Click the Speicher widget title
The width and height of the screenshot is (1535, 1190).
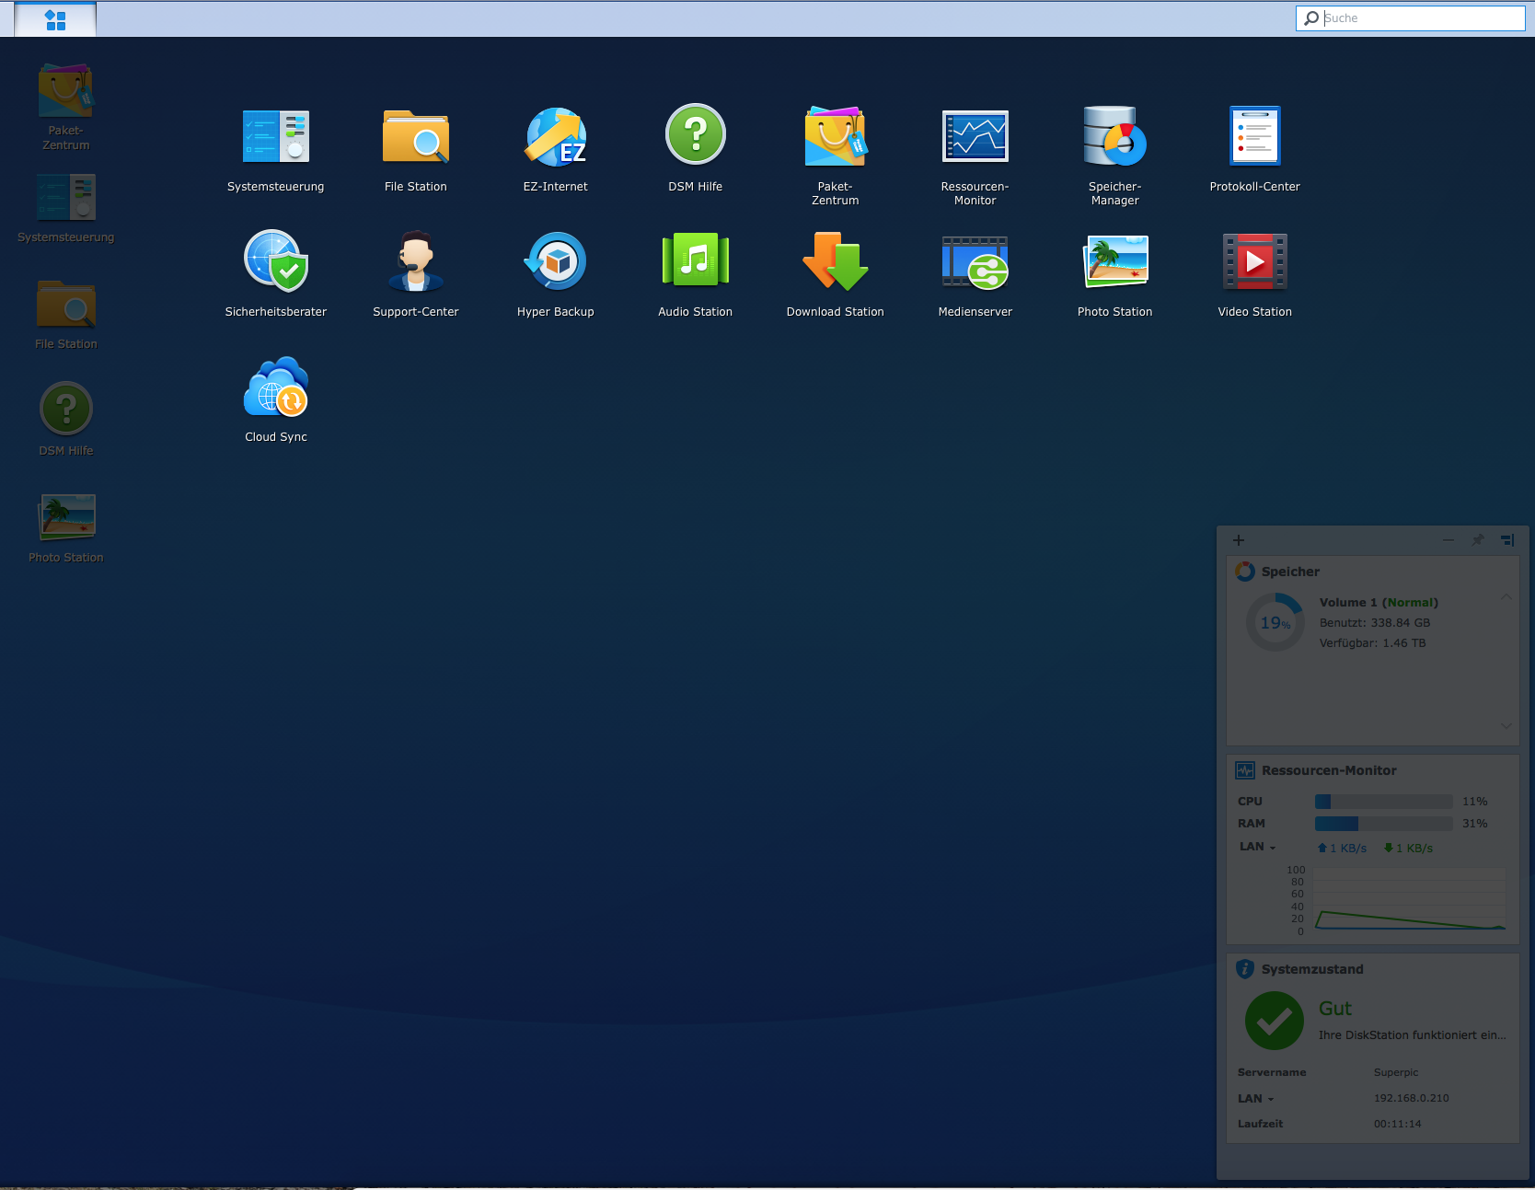point(1290,572)
